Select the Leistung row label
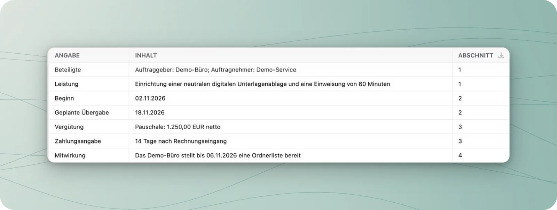Image resolution: width=557 pixels, height=210 pixels. [66, 84]
